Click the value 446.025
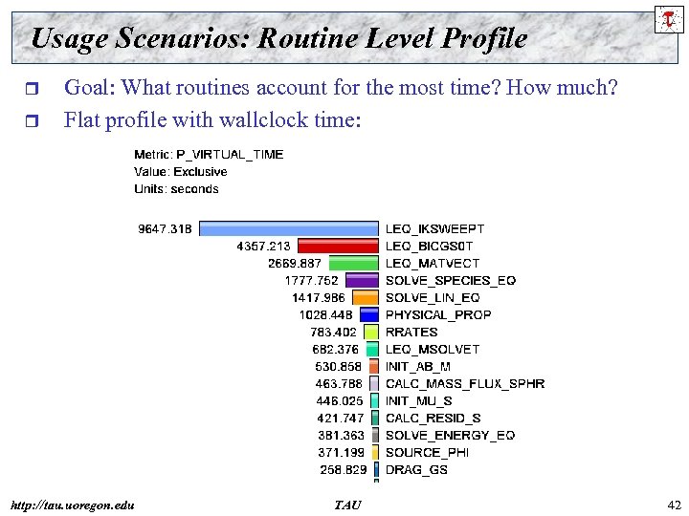This screenshot has height=516, width=689. click(x=339, y=401)
